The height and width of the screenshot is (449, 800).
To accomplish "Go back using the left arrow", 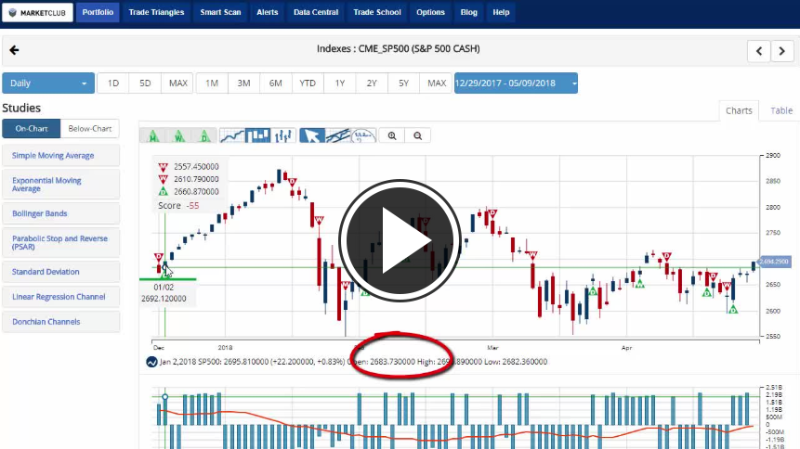I will click(x=14, y=50).
